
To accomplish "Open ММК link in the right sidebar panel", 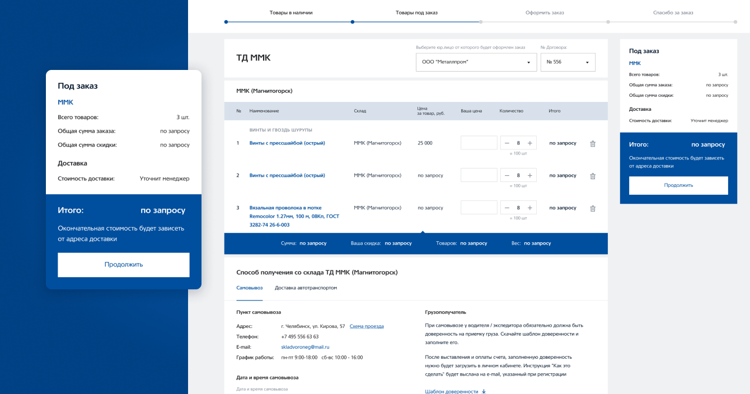I will coord(635,63).
